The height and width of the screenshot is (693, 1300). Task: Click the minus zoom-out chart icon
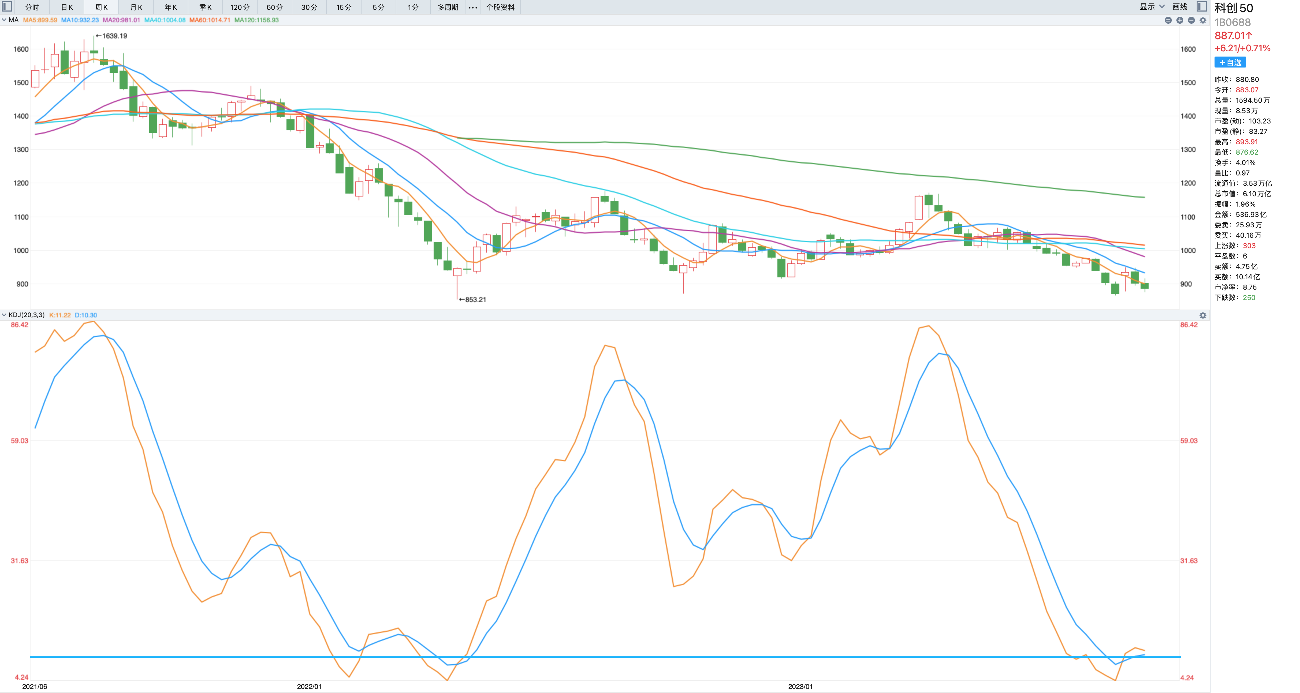point(1191,20)
